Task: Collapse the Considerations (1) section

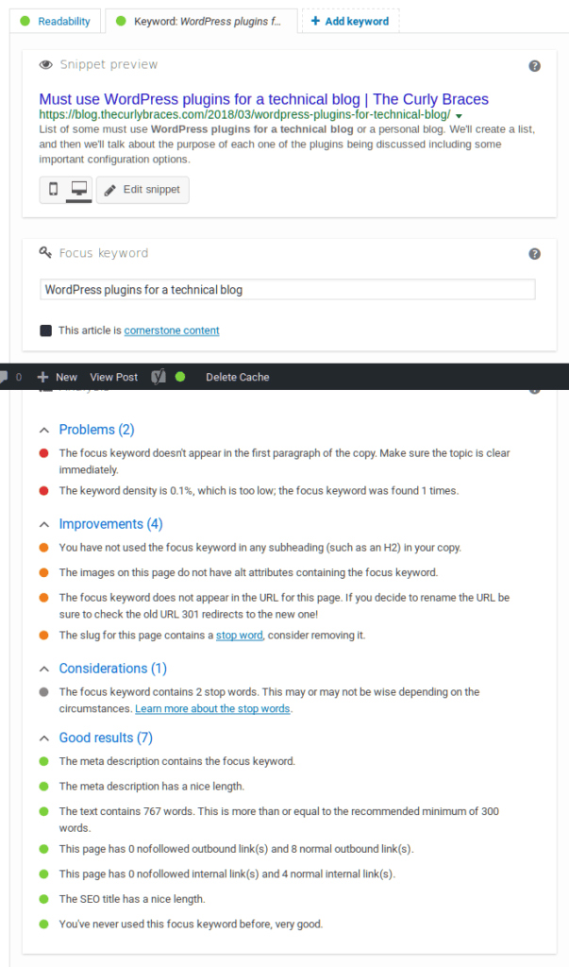Action: click(x=43, y=670)
